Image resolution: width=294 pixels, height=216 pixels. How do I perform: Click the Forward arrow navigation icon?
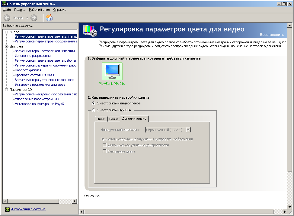pos(34,18)
